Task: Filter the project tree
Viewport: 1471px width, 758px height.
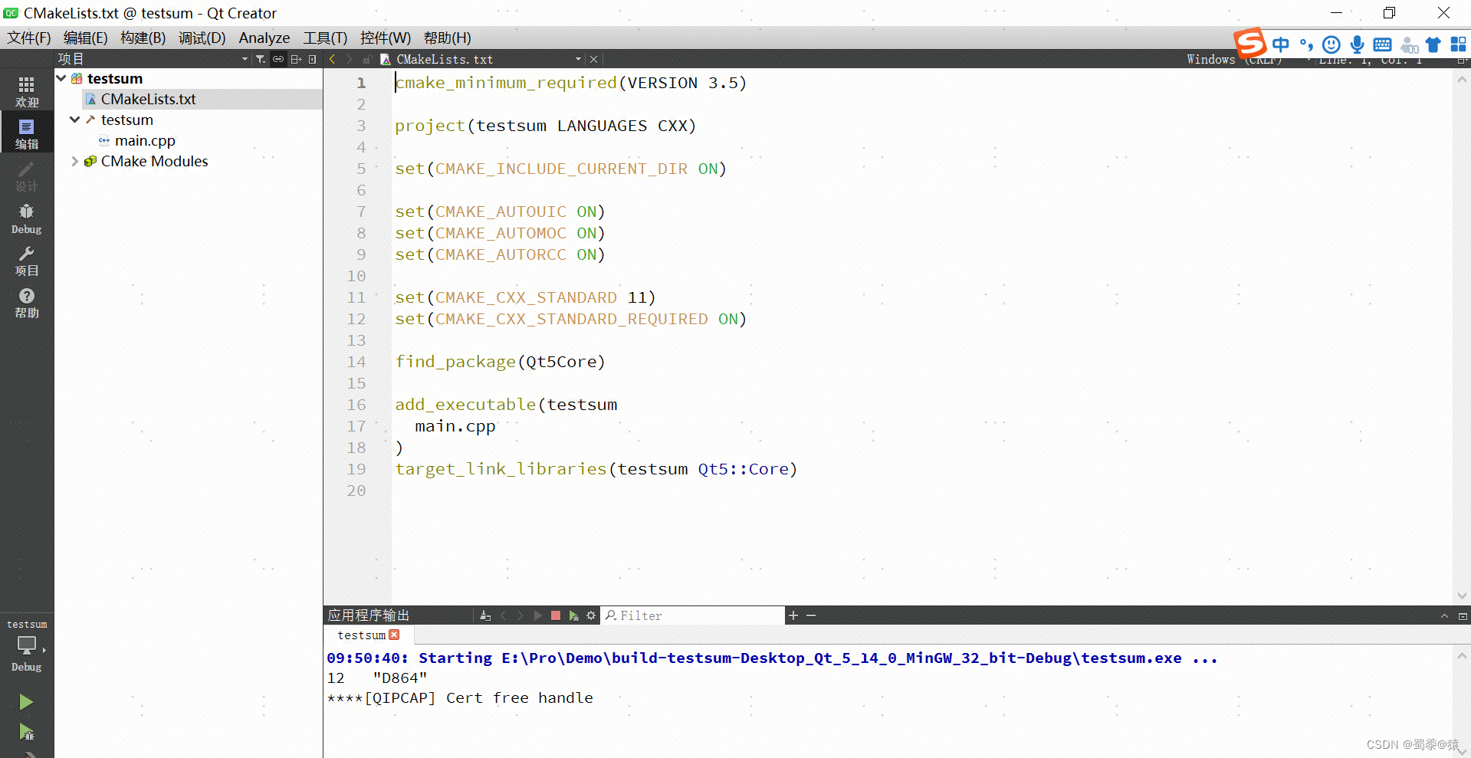Action: 261,59
